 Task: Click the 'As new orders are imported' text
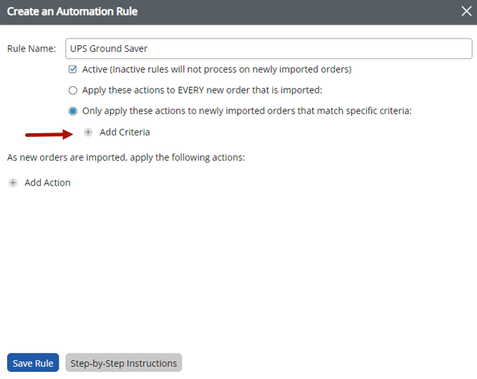[126, 156]
